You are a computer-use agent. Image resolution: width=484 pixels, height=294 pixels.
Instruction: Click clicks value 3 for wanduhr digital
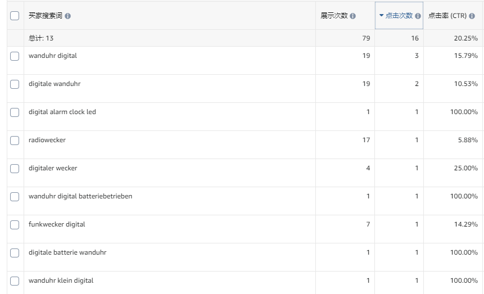pyautogui.click(x=417, y=56)
